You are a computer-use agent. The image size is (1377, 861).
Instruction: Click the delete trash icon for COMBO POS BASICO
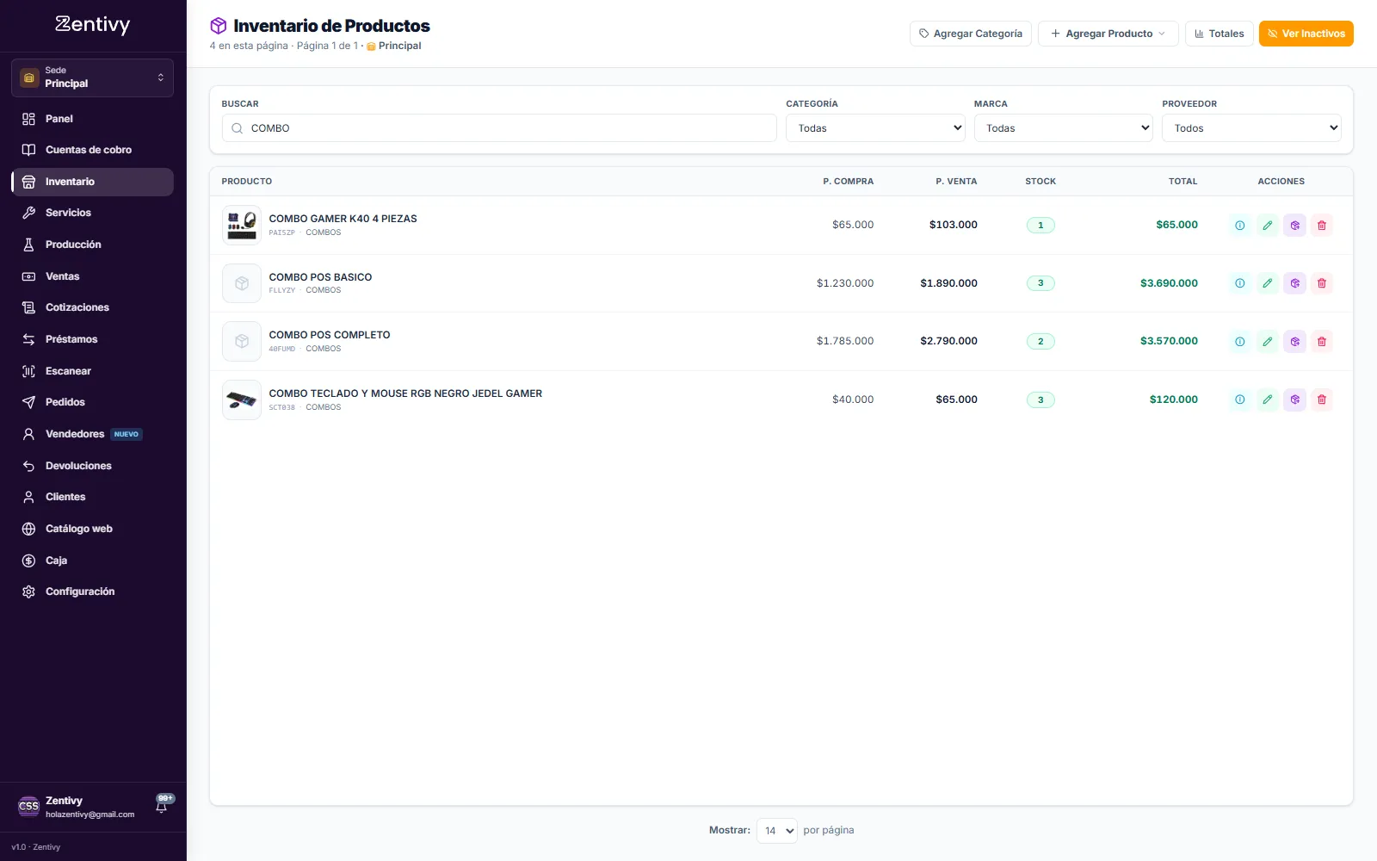[1322, 283]
